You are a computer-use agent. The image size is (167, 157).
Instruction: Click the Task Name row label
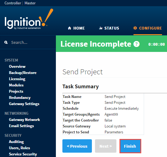tap(72, 97)
